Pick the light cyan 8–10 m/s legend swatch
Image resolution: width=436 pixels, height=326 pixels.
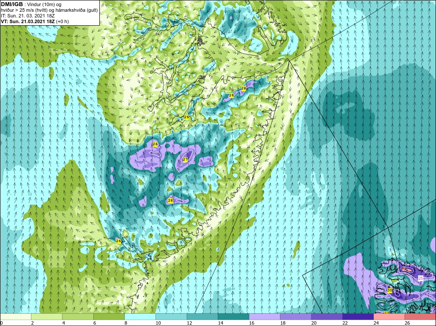click(x=140, y=316)
